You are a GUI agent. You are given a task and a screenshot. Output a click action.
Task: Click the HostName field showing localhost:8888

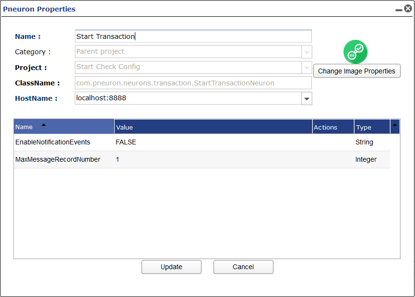coord(188,98)
